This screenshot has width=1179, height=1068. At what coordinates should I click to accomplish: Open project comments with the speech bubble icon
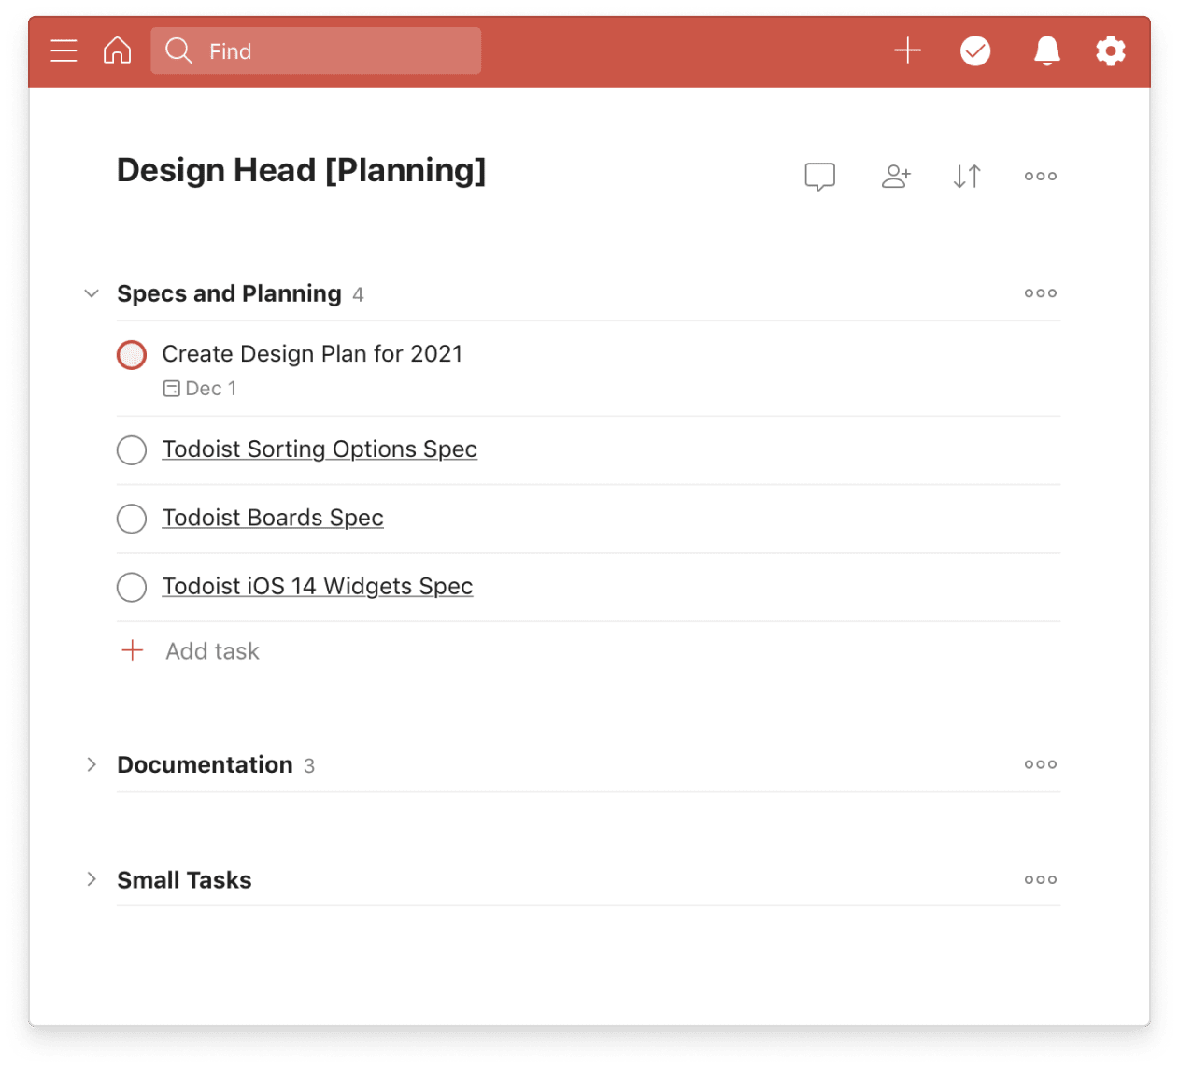point(819,176)
